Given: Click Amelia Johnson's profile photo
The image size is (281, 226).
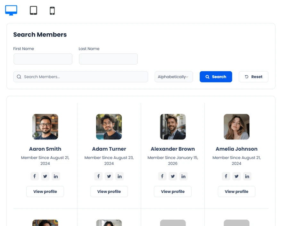Looking at the screenshot, I should point(236,127).
